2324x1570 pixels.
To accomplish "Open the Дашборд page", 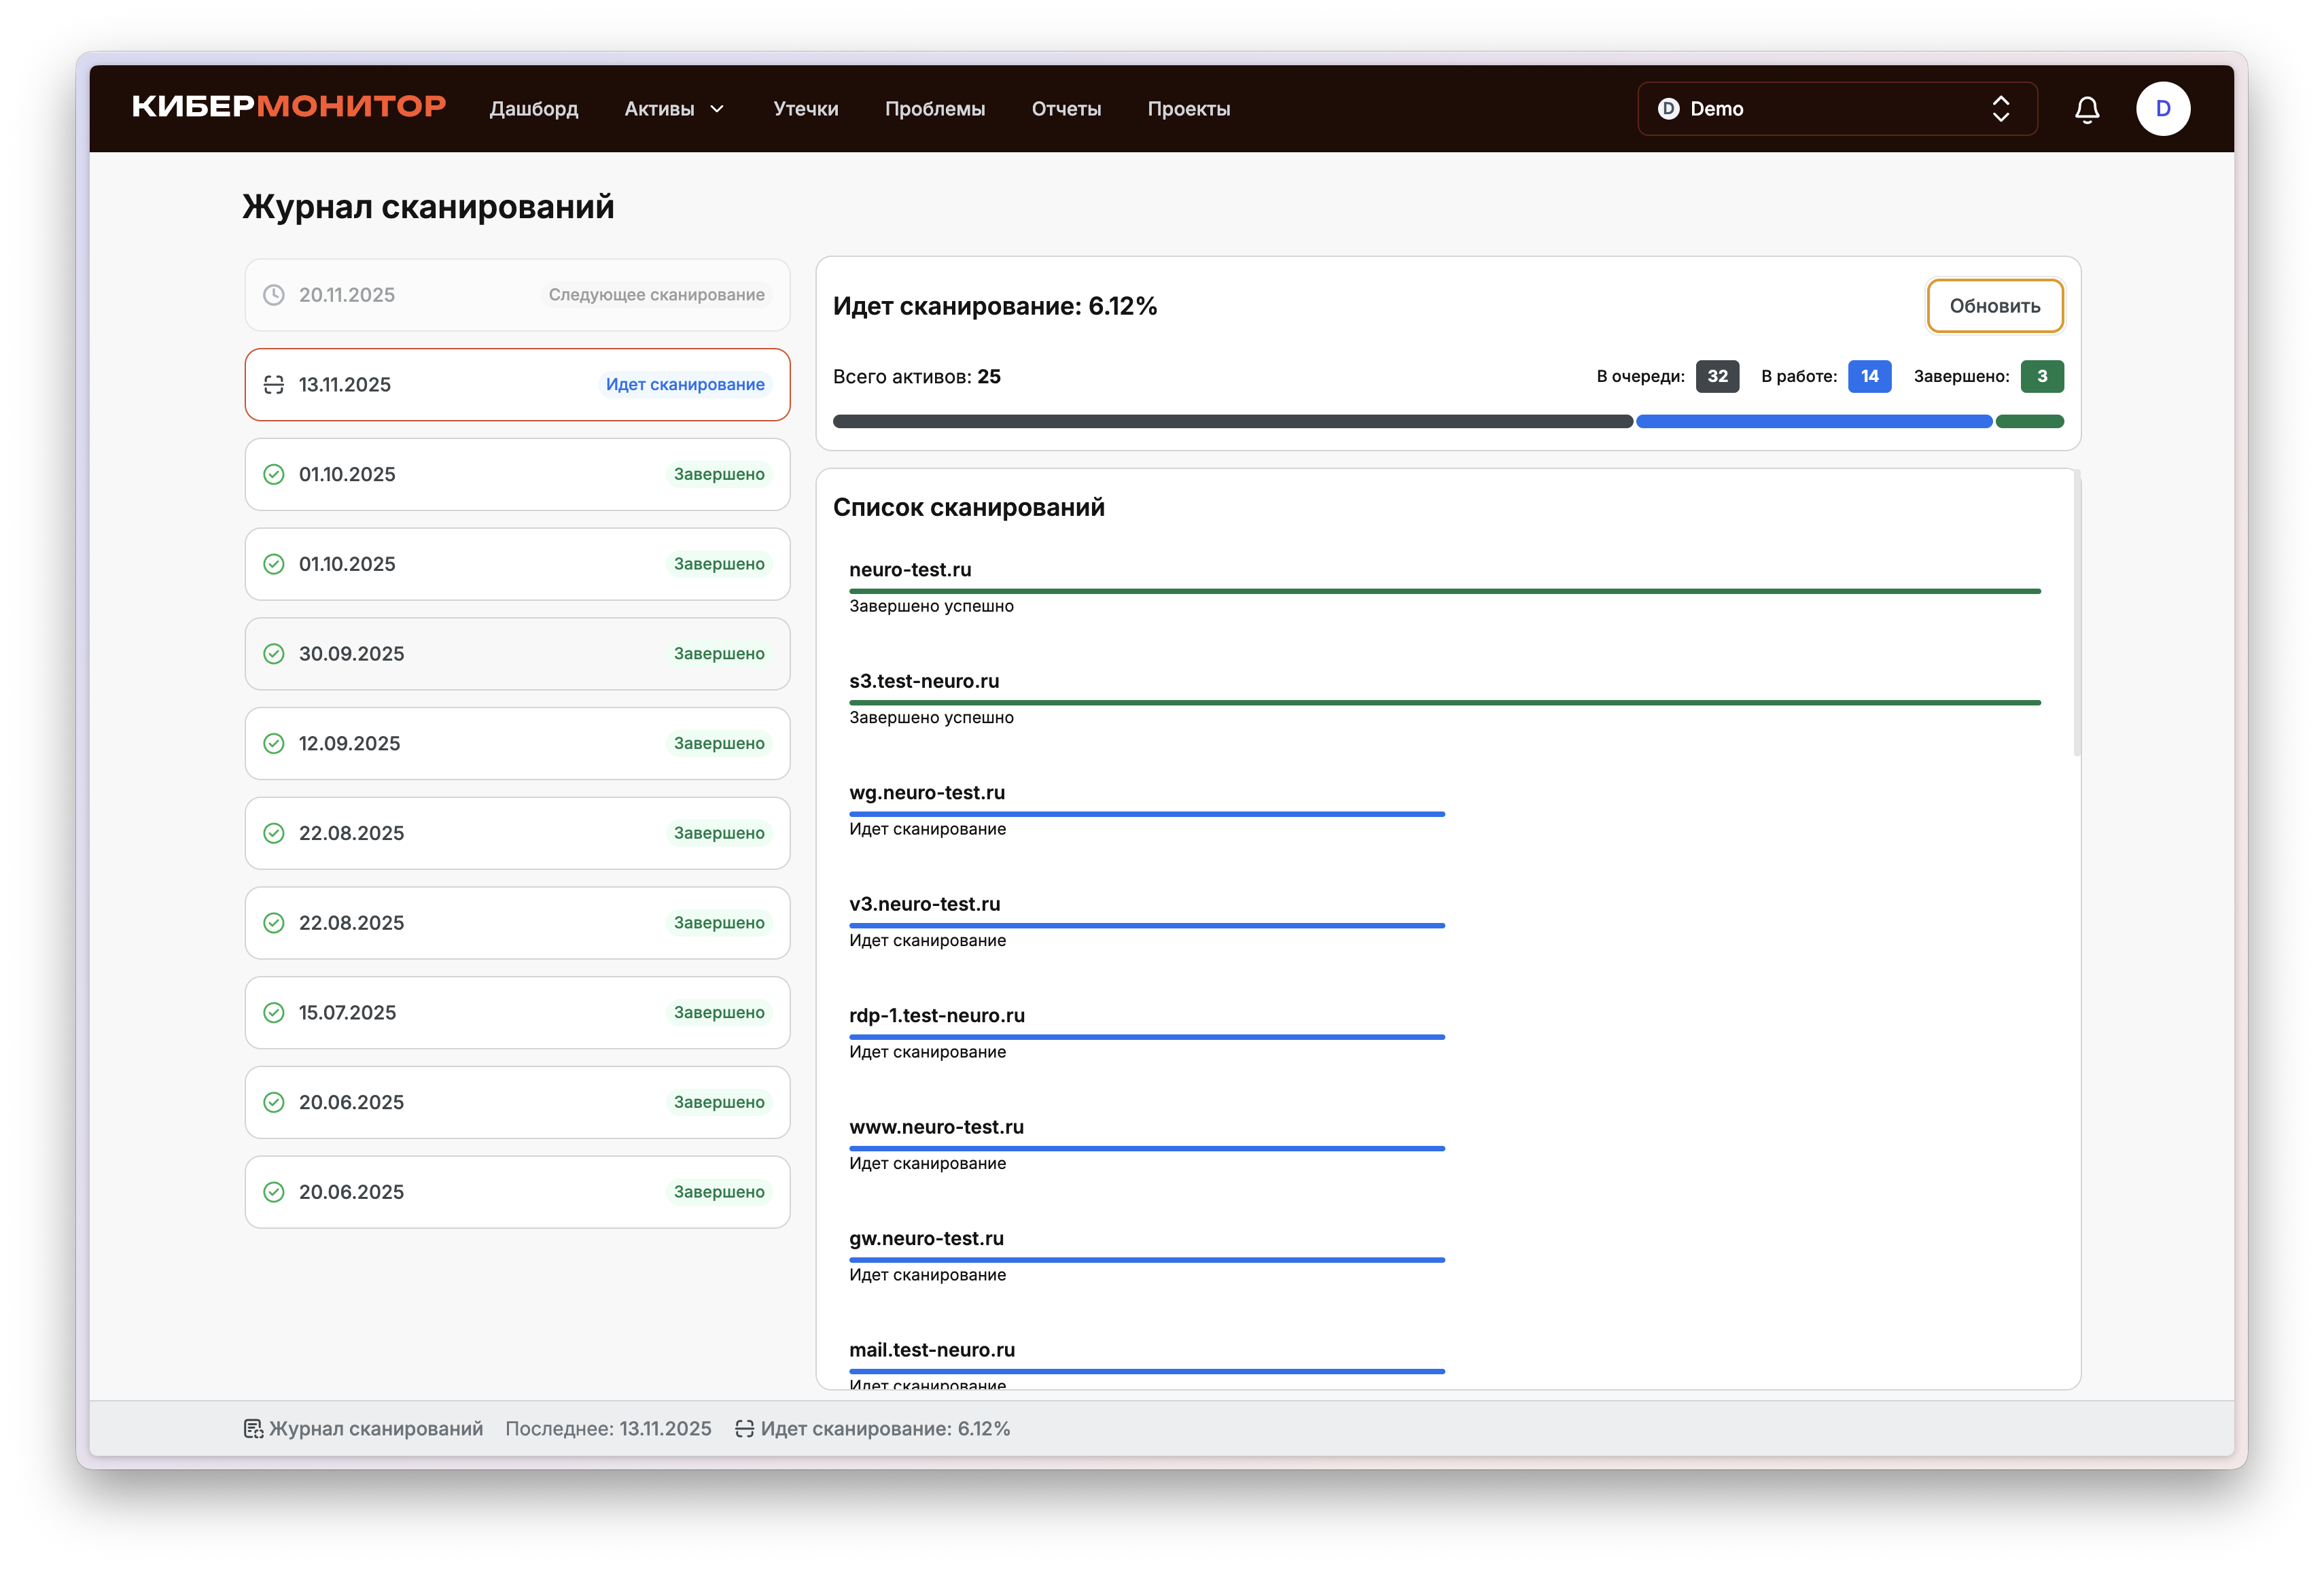I will click(533, 109).
